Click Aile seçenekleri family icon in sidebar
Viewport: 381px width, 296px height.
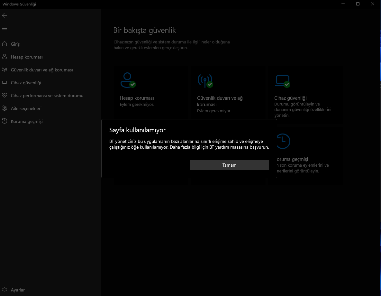(5, 108)
